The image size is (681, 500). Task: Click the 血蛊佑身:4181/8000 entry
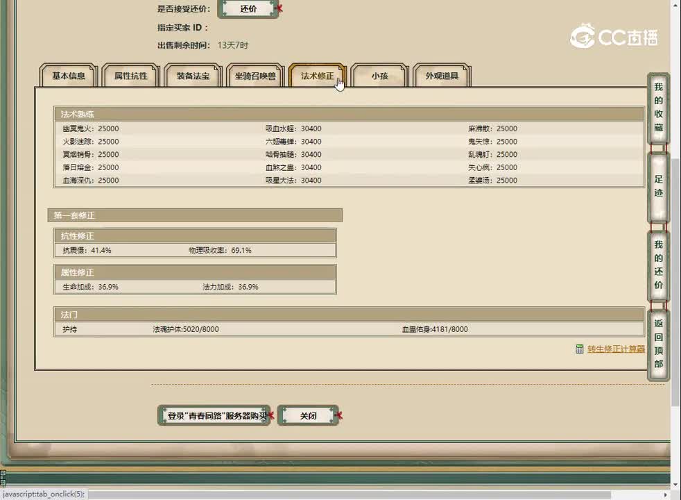point(435,330)
